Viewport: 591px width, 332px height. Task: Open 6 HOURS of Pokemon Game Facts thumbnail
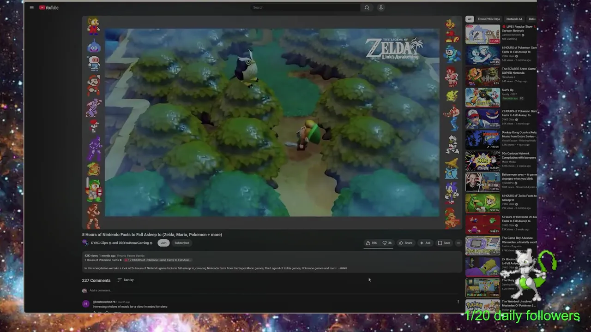(482, 55)
